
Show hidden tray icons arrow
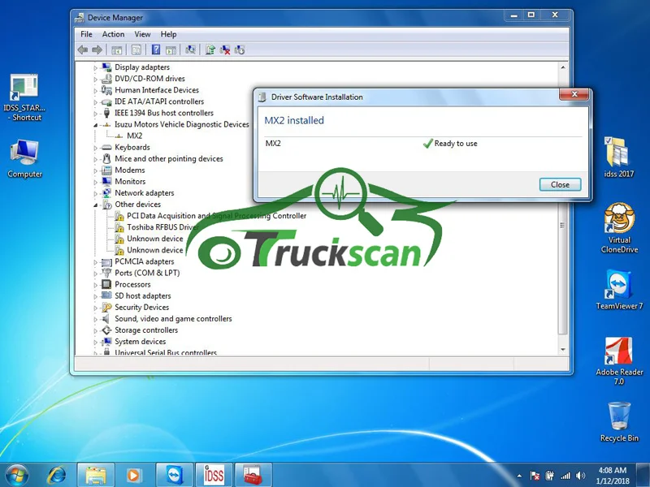click(519, 476)
